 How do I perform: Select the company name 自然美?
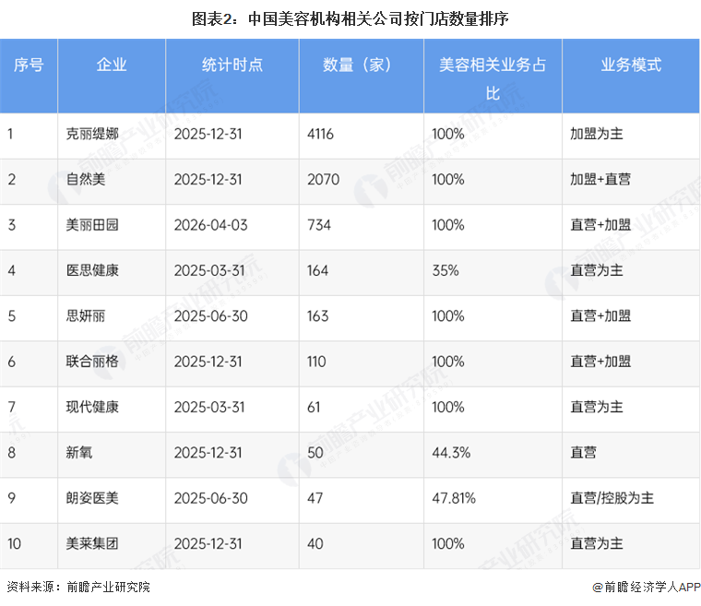point(86,179)
